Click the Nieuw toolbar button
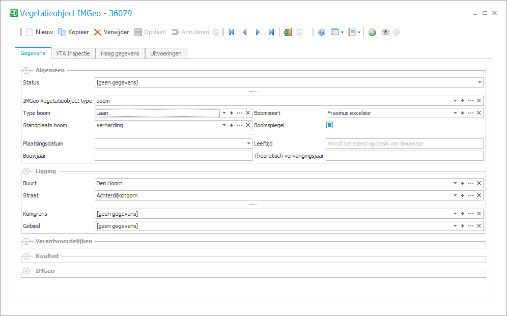Viewport: 507px width, 316px height. (x=39, y=32)
